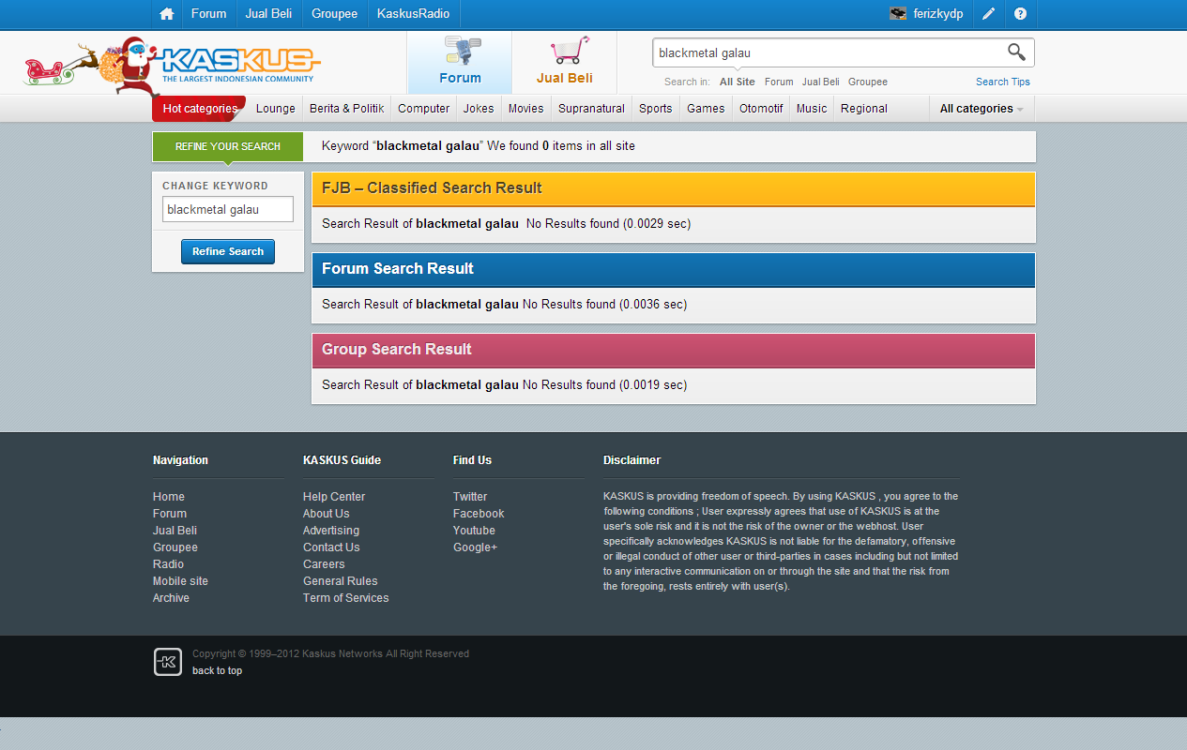1187x750 pixels.
Task: Expand the All categories dropdown
Action: (982, 109)
